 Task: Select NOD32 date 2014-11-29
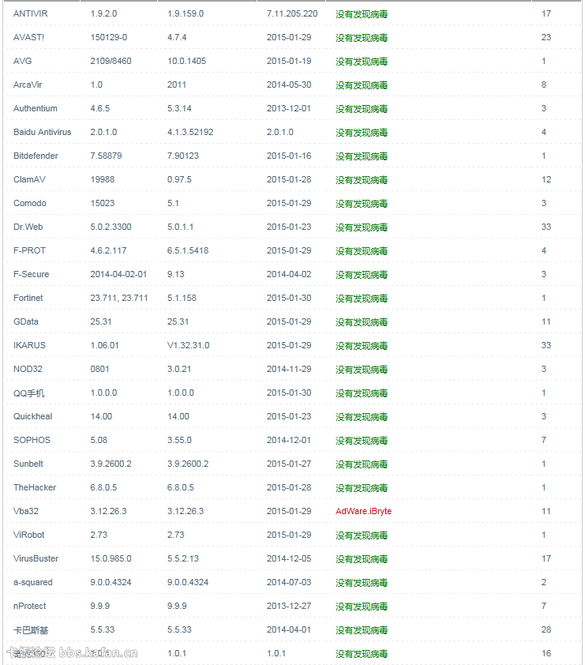[289, 370]
